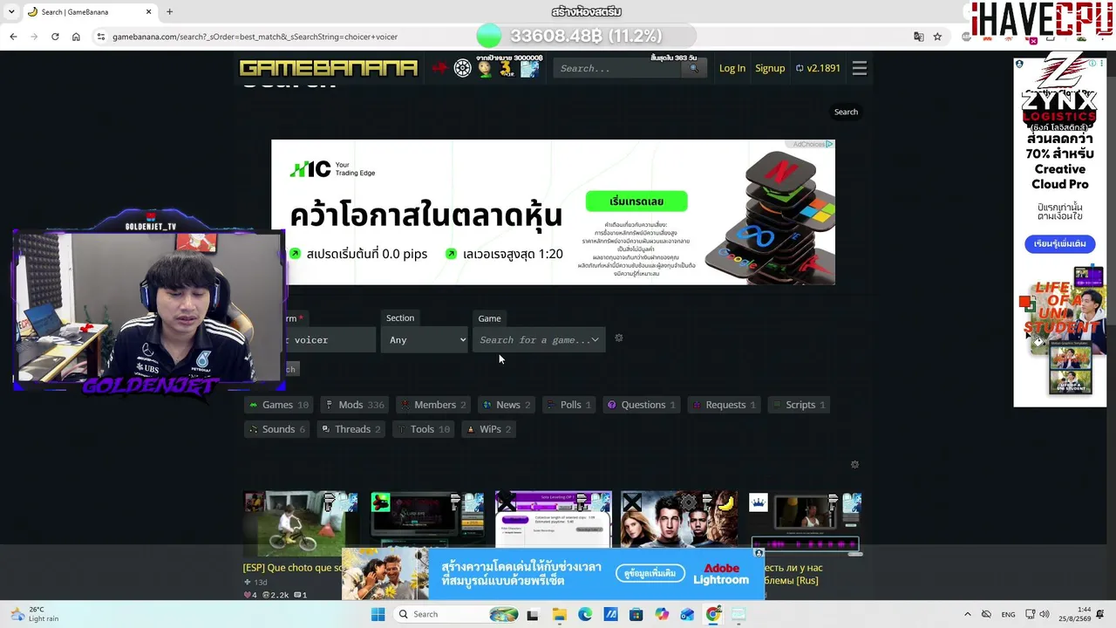
Task: Open the blue square game icon in header
Action: point(529,69)
